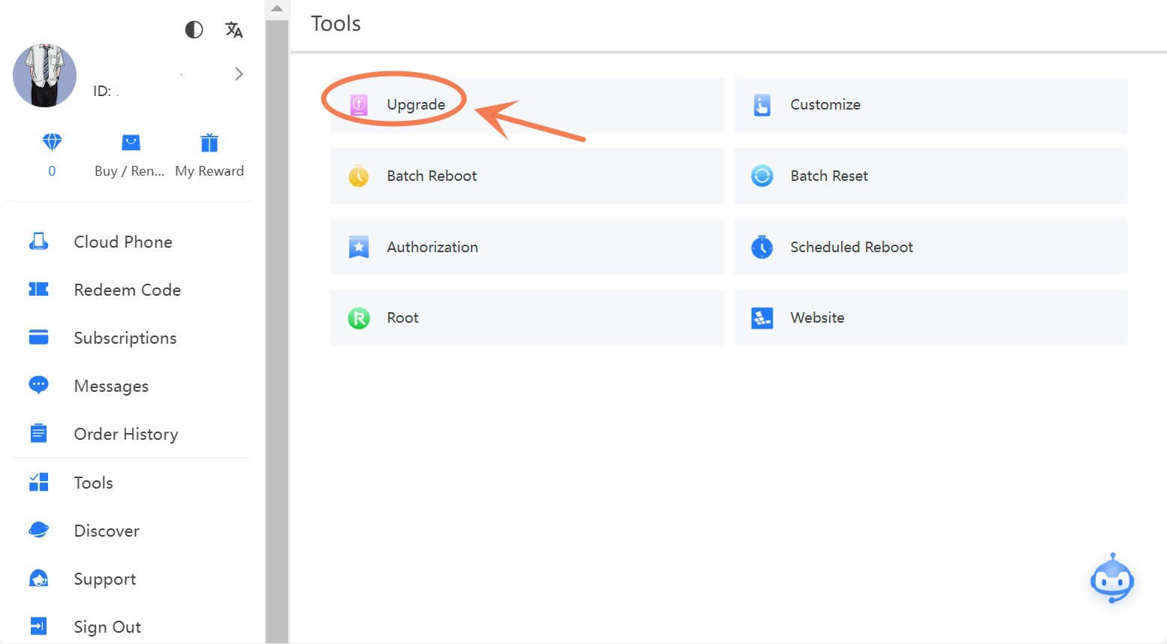The image size is (1167, 644).
Task: Click the Cloud Phone sidebar icon
Action: click(x=38, y=242)
